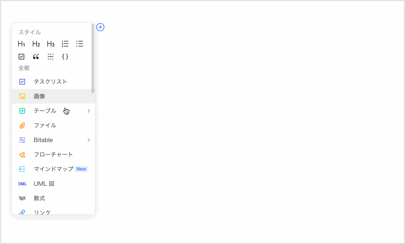Viewport: 405px width, 244px height.
Task: Insert a 数式 equation
Action: pos(39,198)
